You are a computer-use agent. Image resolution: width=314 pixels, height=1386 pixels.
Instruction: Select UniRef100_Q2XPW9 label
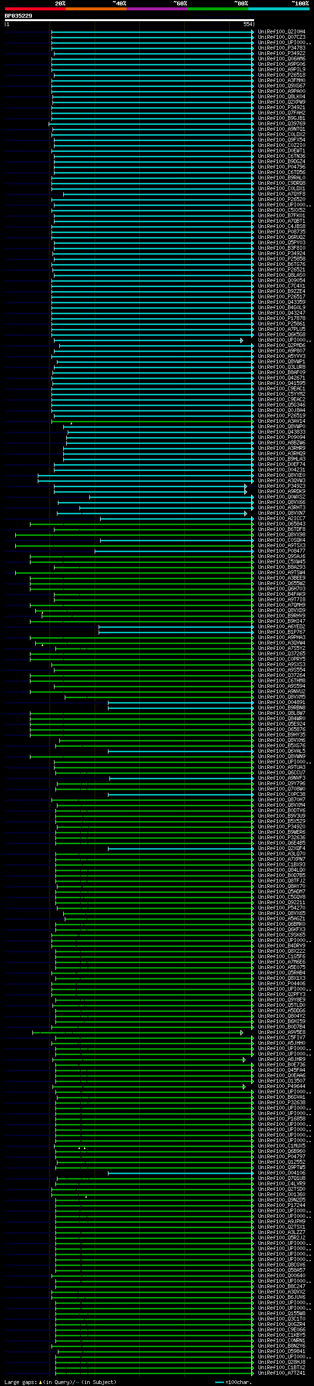pos(282,102)
